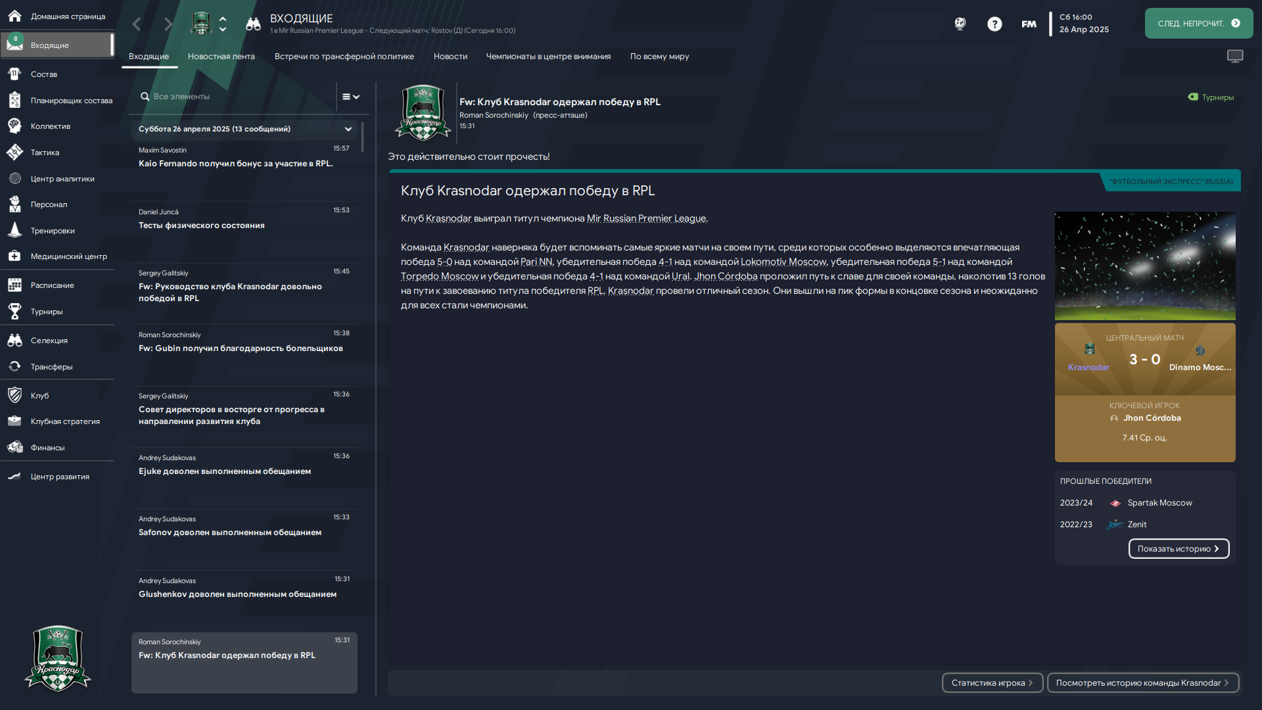The height and width of the screenshot is (710, 1262).
Task: Open the club selector arrows next to badge
Action: click(x=223, y=24)
